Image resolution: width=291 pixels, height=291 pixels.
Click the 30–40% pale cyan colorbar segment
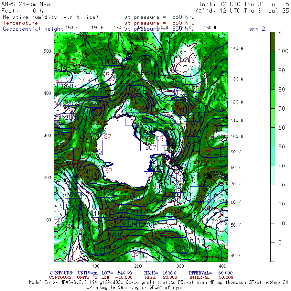[273, 176]
